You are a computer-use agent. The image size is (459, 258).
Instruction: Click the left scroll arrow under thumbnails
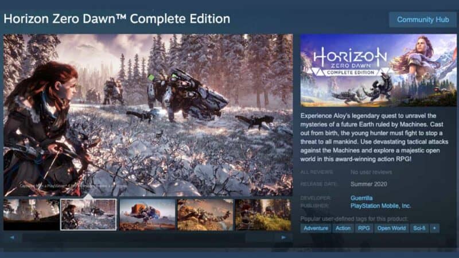point(12,237)
